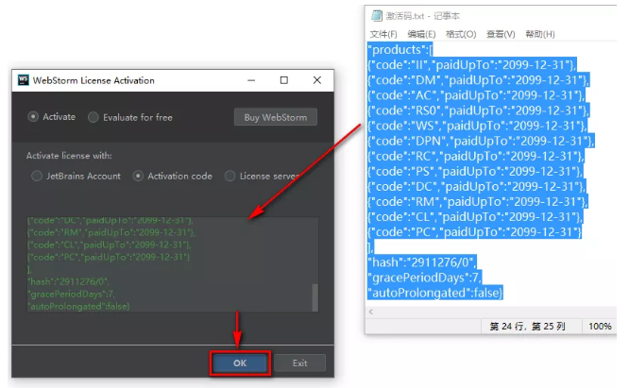The image size is (629, 388).
Task: Click the "code":"RC" line in Notepad
Action: pos(476,157)
